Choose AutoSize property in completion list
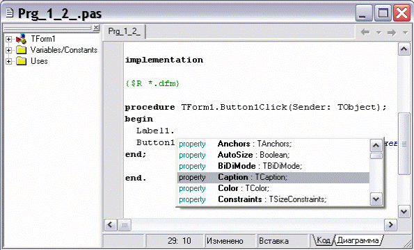The image size is (414, 250). (273, 155)
